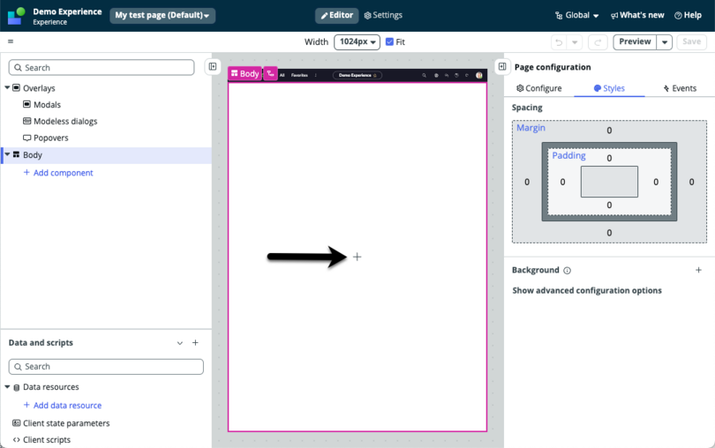Click the Popovers icon in the tree
Image resolution: width=715 pixels, height=448 pixels.
click(26, 138)
